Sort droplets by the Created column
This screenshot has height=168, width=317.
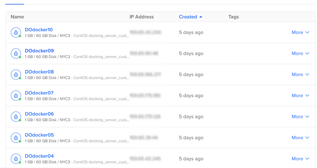click(191, 17)
